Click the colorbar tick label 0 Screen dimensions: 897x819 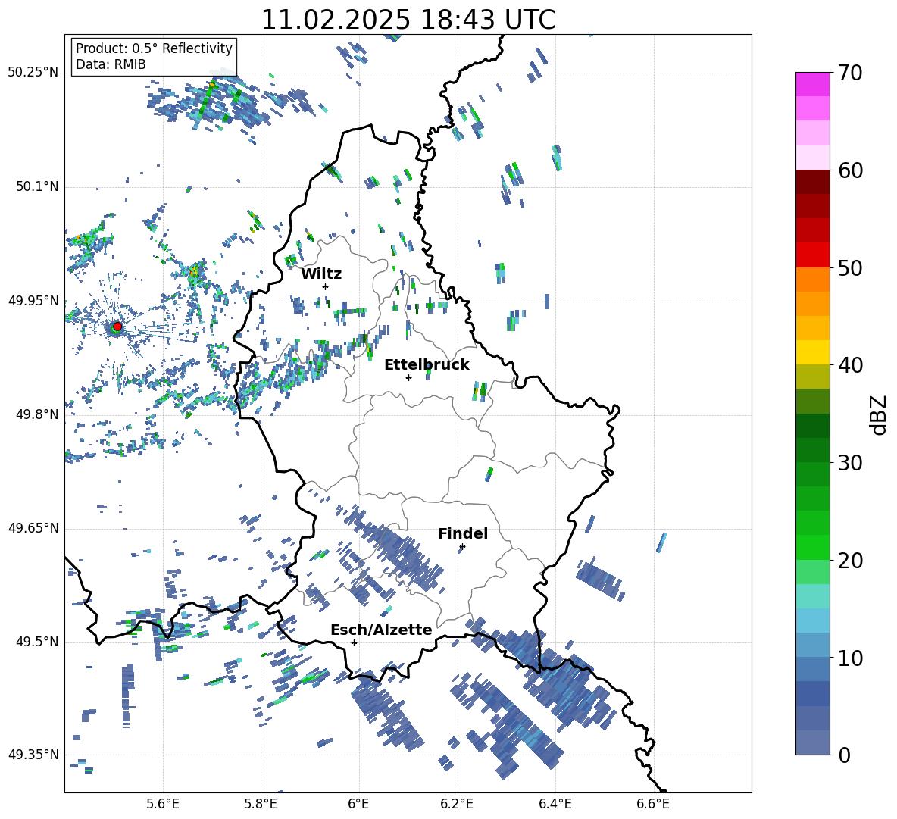click(844, 755)
